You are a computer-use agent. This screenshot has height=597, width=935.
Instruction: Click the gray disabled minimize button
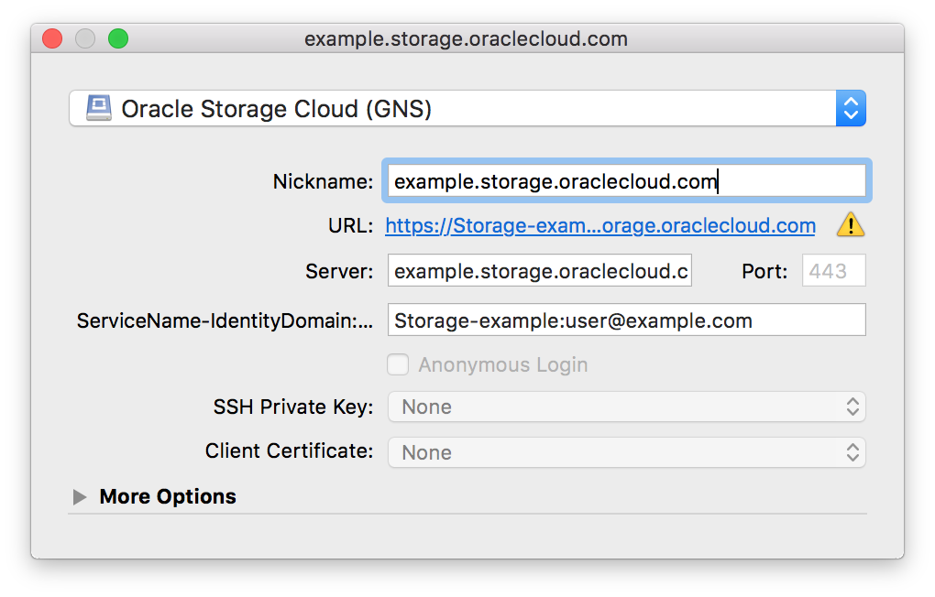(x=85, y=38)
